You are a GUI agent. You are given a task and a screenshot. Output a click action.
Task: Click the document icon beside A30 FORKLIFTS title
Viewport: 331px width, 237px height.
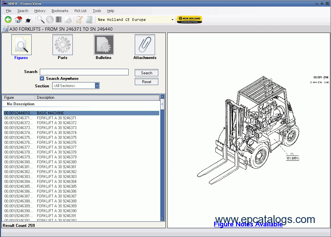(x=5, y=29)
